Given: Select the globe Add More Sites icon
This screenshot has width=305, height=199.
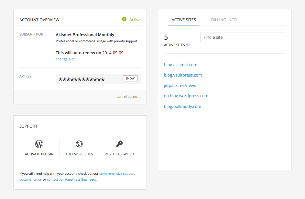Looking at the screenshot, I should [x=79, y=144].
